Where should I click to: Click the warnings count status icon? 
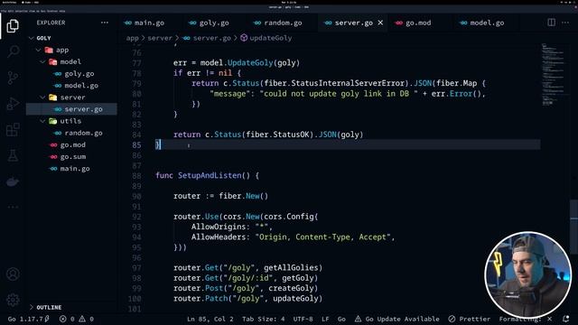coord(86,319)
